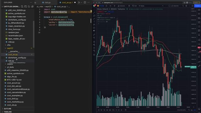201x113 pixels.
Task: Select the TradingView ruler measure tool
Action: pyautogui.click(x=94, y=35)
